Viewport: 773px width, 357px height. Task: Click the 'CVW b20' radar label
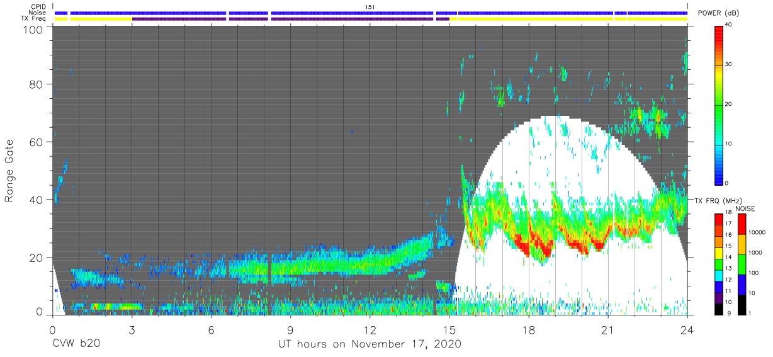tap(76, 344)
